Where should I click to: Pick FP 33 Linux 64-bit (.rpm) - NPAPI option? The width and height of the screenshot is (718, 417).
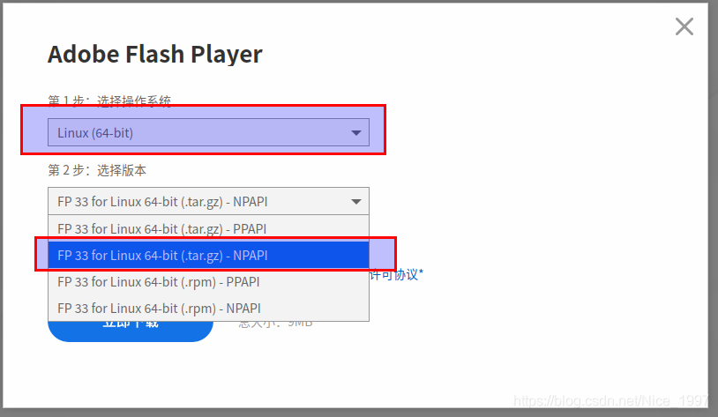(208, 308)
